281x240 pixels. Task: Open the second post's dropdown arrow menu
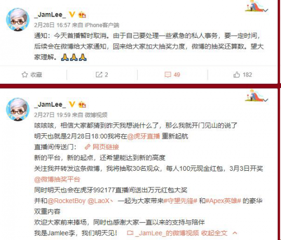click(x=266, y=100)
